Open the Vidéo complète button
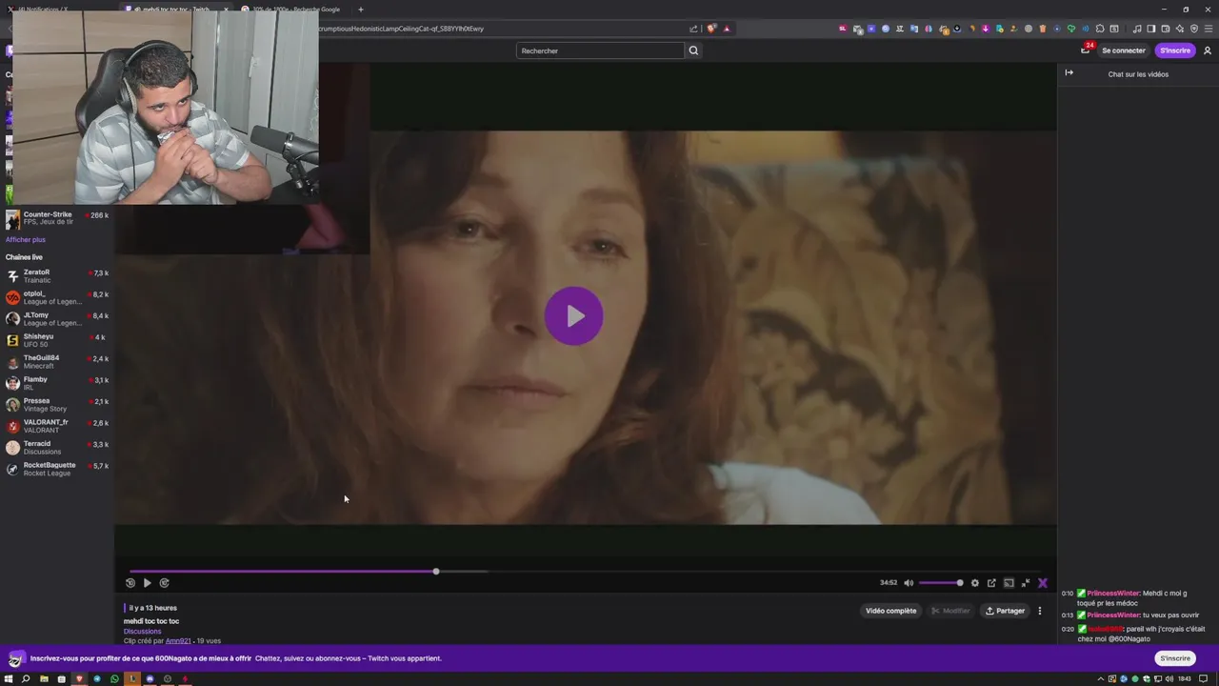 [x=891, y=611]
